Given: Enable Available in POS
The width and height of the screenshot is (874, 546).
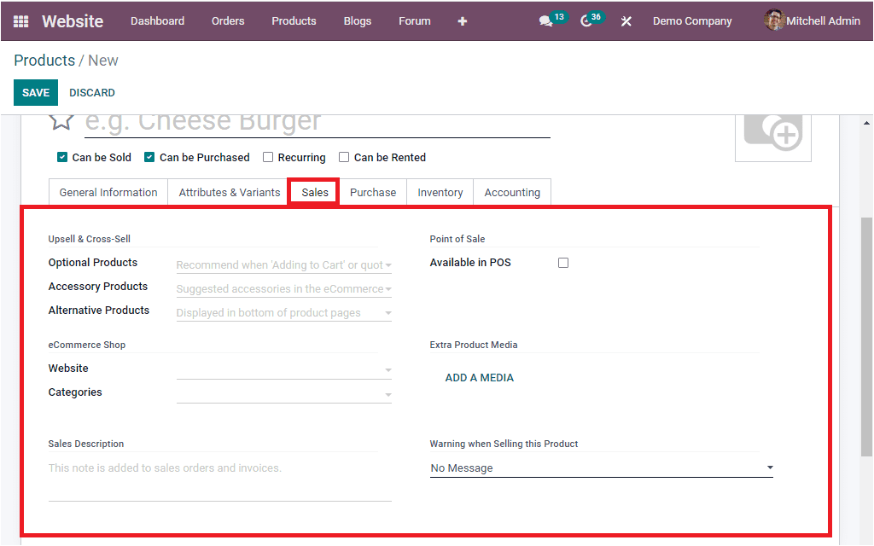Looking at the screenshot, I should [562, 263].
